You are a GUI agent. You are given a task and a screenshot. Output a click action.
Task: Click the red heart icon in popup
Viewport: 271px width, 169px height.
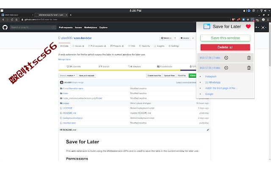(248, 26)
